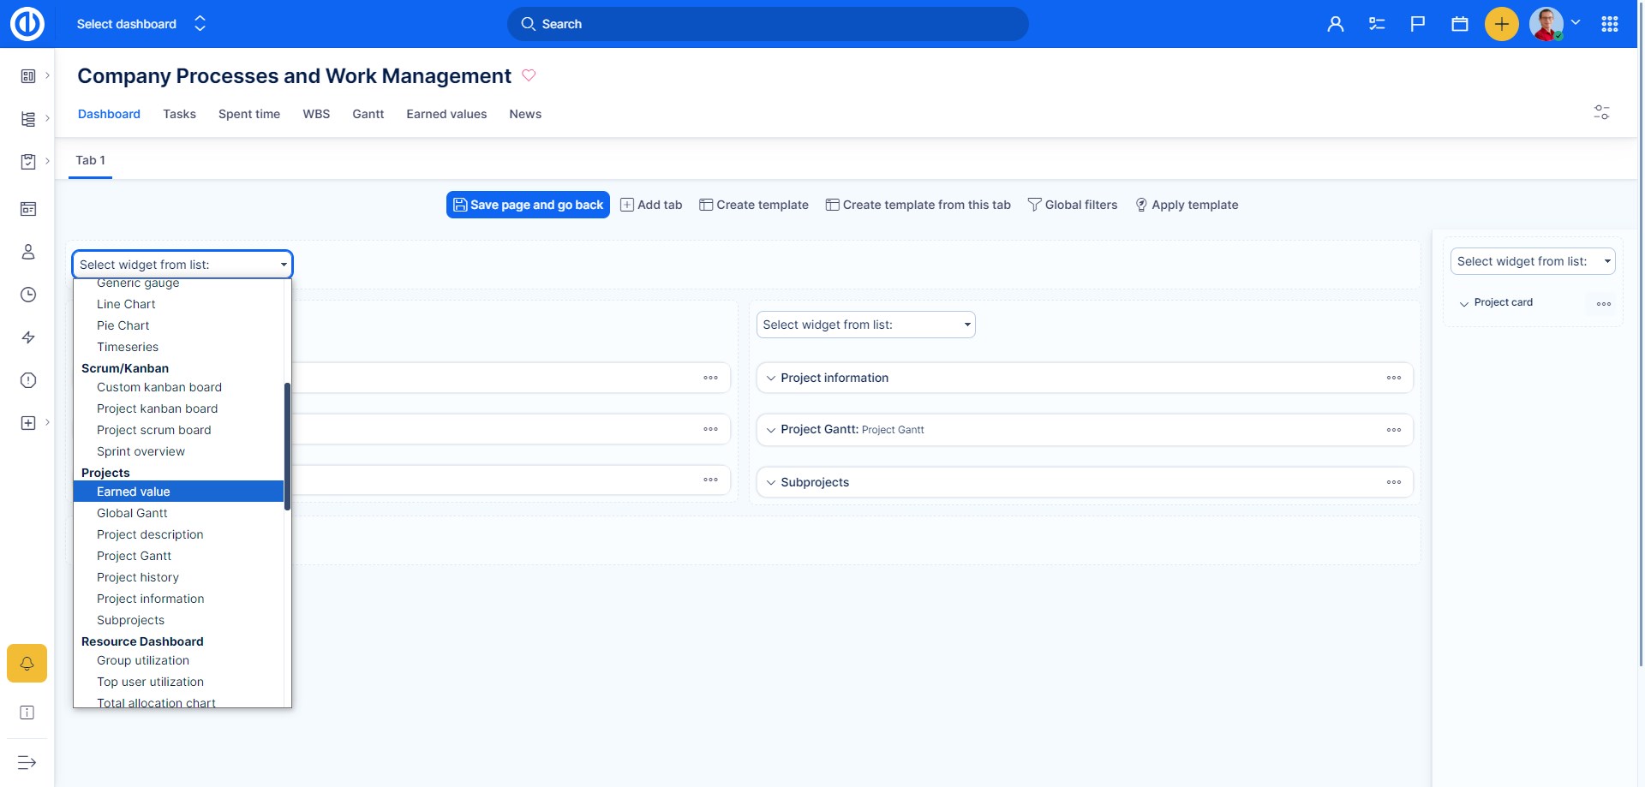Open the right column widget dropdown
Image resolution: width=1645 pixels, height=787 pixels.
[1532, 261]
